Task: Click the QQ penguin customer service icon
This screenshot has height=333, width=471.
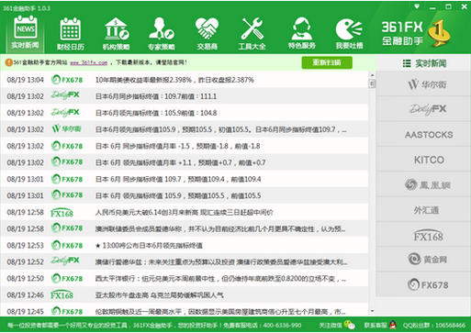Action: click(393, 325)
